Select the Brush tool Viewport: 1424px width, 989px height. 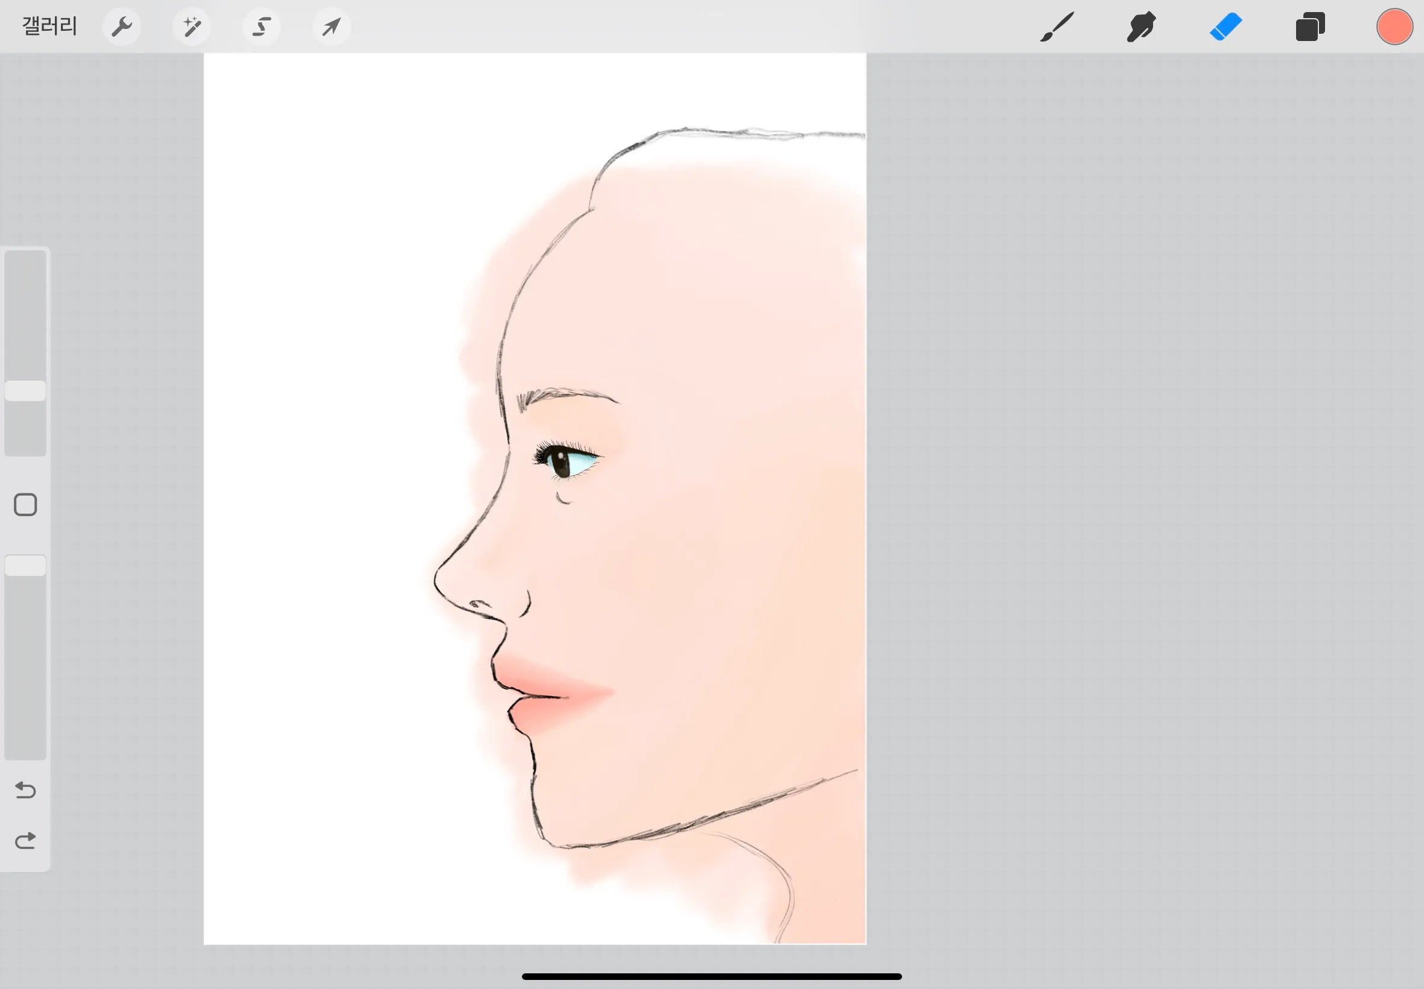pyautogui.click(x=1057, y=27)
